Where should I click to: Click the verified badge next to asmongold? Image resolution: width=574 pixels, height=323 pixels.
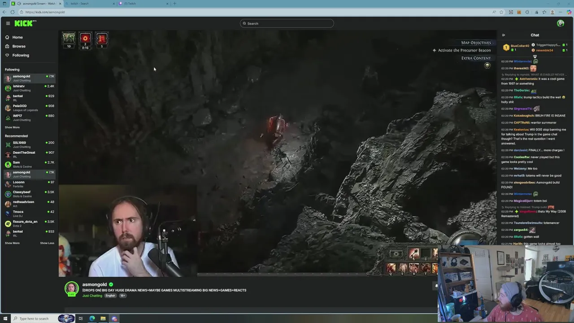pos(111,284)
